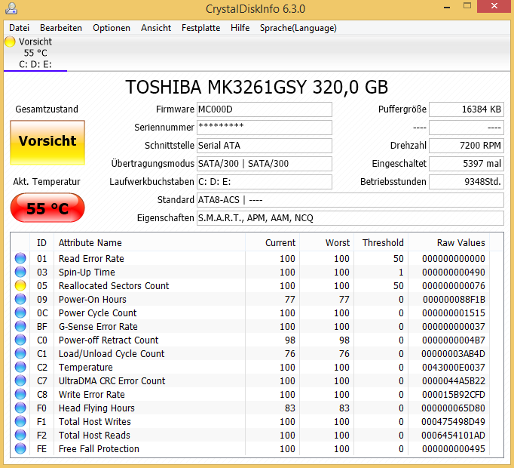
Task: Click the yellow Vorsicht health status button
Action: tap(47, 142)
